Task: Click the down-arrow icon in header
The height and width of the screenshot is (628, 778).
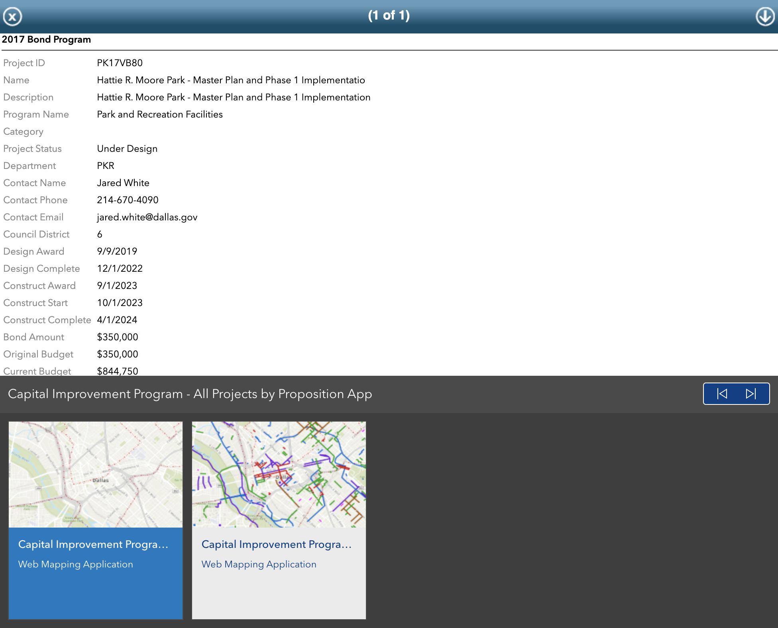Action: [x=765, y=17]
